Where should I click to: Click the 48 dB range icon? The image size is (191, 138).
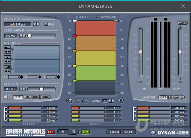pyautogui.click(x=71, y=101)
